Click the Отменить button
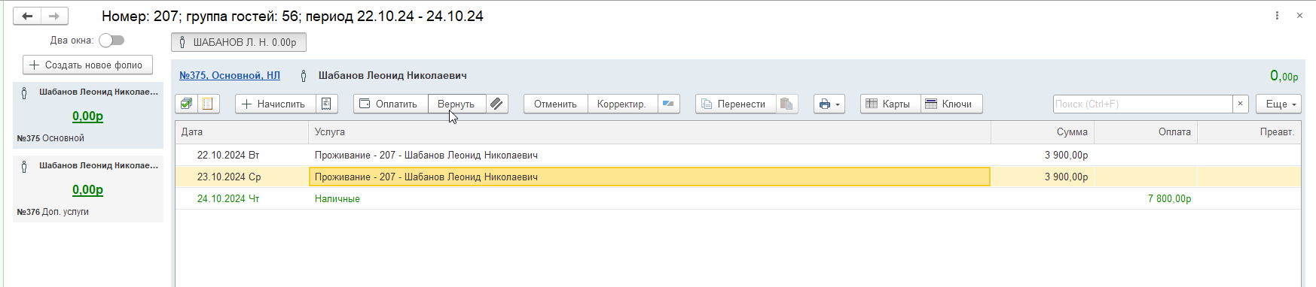Screen dimensions: 1316x287 555,104
